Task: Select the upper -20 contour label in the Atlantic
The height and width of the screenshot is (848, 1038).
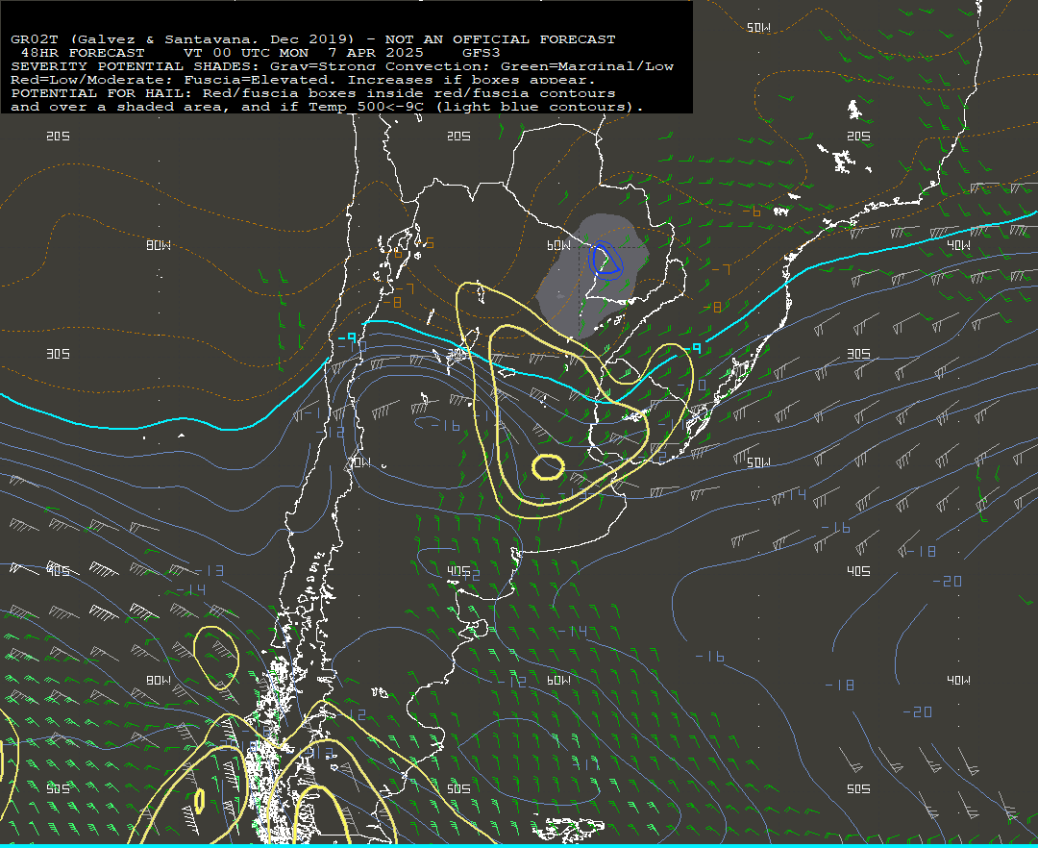Action: 947,582
